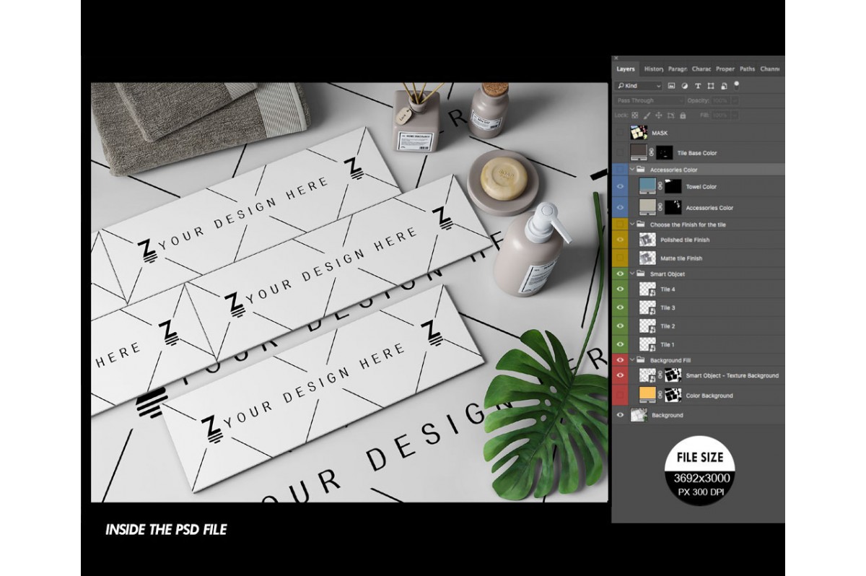Enable lock transparent pixels
This screenshot has height=576, width=866.
coord(635,115)
